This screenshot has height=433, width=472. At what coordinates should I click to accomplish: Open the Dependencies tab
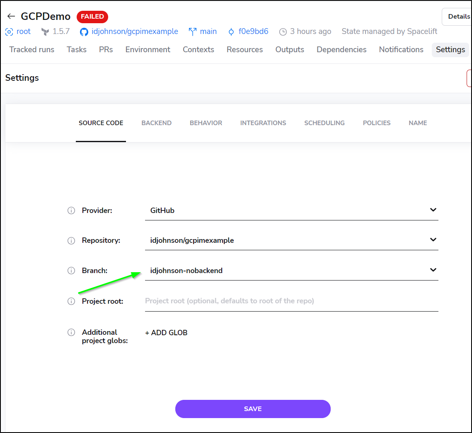tap(341, 50)
